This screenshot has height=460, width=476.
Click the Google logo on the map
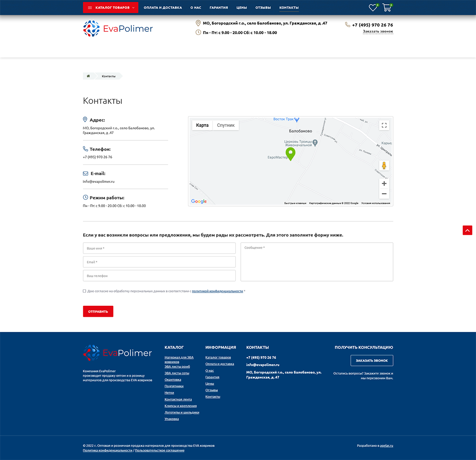point(199,201)
